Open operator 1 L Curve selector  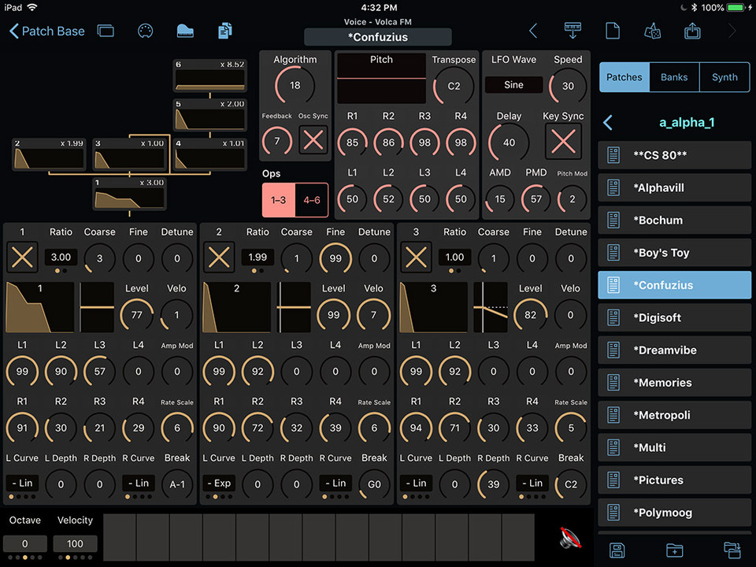pyautogui.click(x=22, y=483)
